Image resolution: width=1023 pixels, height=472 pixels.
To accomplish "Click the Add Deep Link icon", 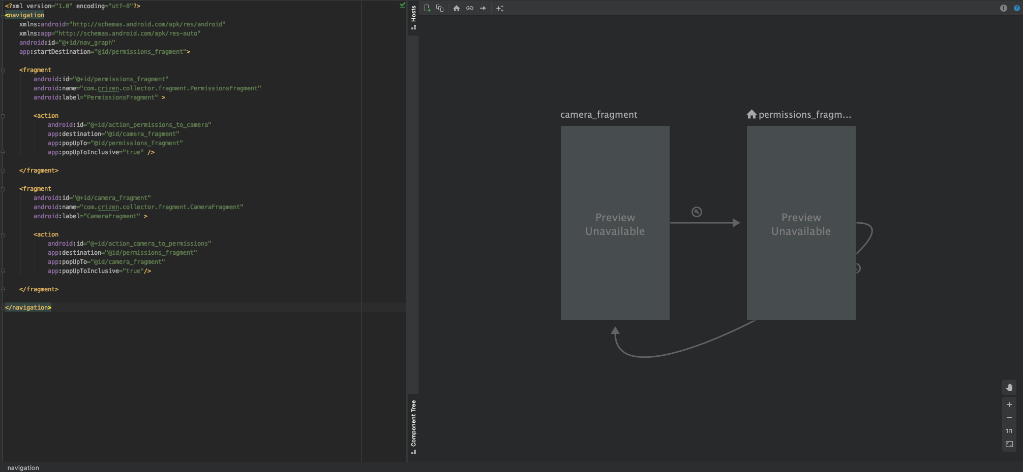I will 470,8.
